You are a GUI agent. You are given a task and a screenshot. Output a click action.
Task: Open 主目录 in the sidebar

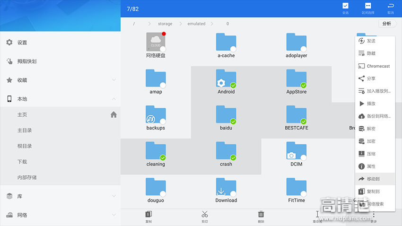[x=60, y=130]
